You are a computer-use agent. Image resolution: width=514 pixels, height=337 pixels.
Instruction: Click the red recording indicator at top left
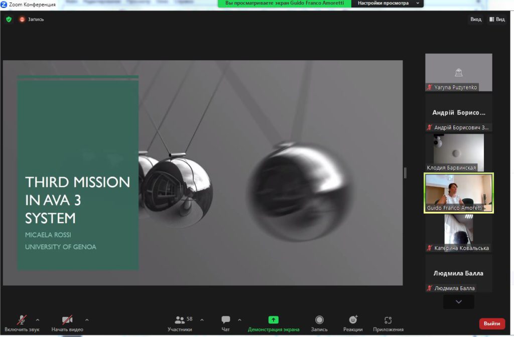click(x=22, y=20)
